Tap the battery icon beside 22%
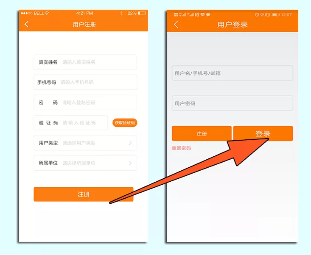This screenshot has height=255, width=311. [142, 14]
